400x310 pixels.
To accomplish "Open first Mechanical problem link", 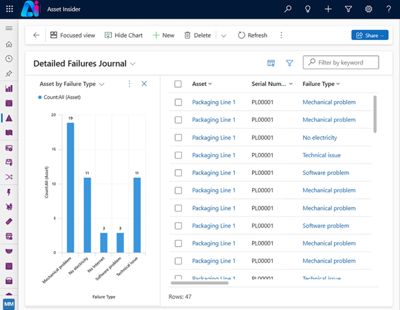I will pyautogui.click(x=329, y=102).
